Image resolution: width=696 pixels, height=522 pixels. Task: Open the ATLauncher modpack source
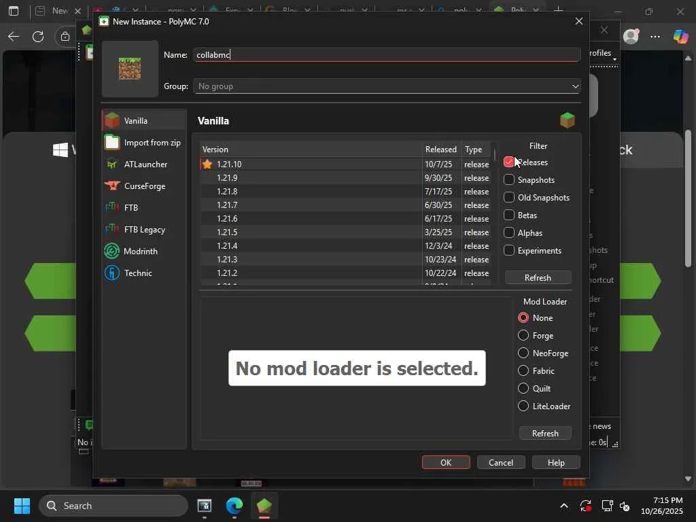[x=144, y=164]
